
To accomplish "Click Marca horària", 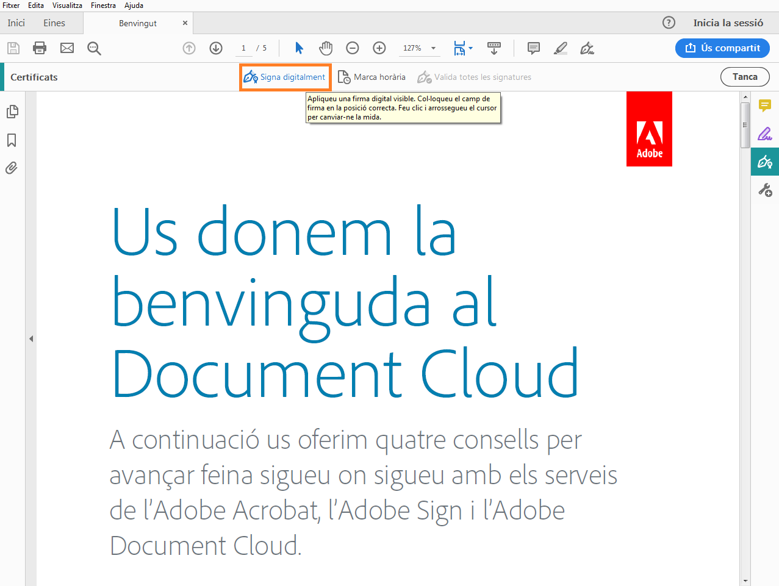I will pyautogui.click(x=372, y=77).
